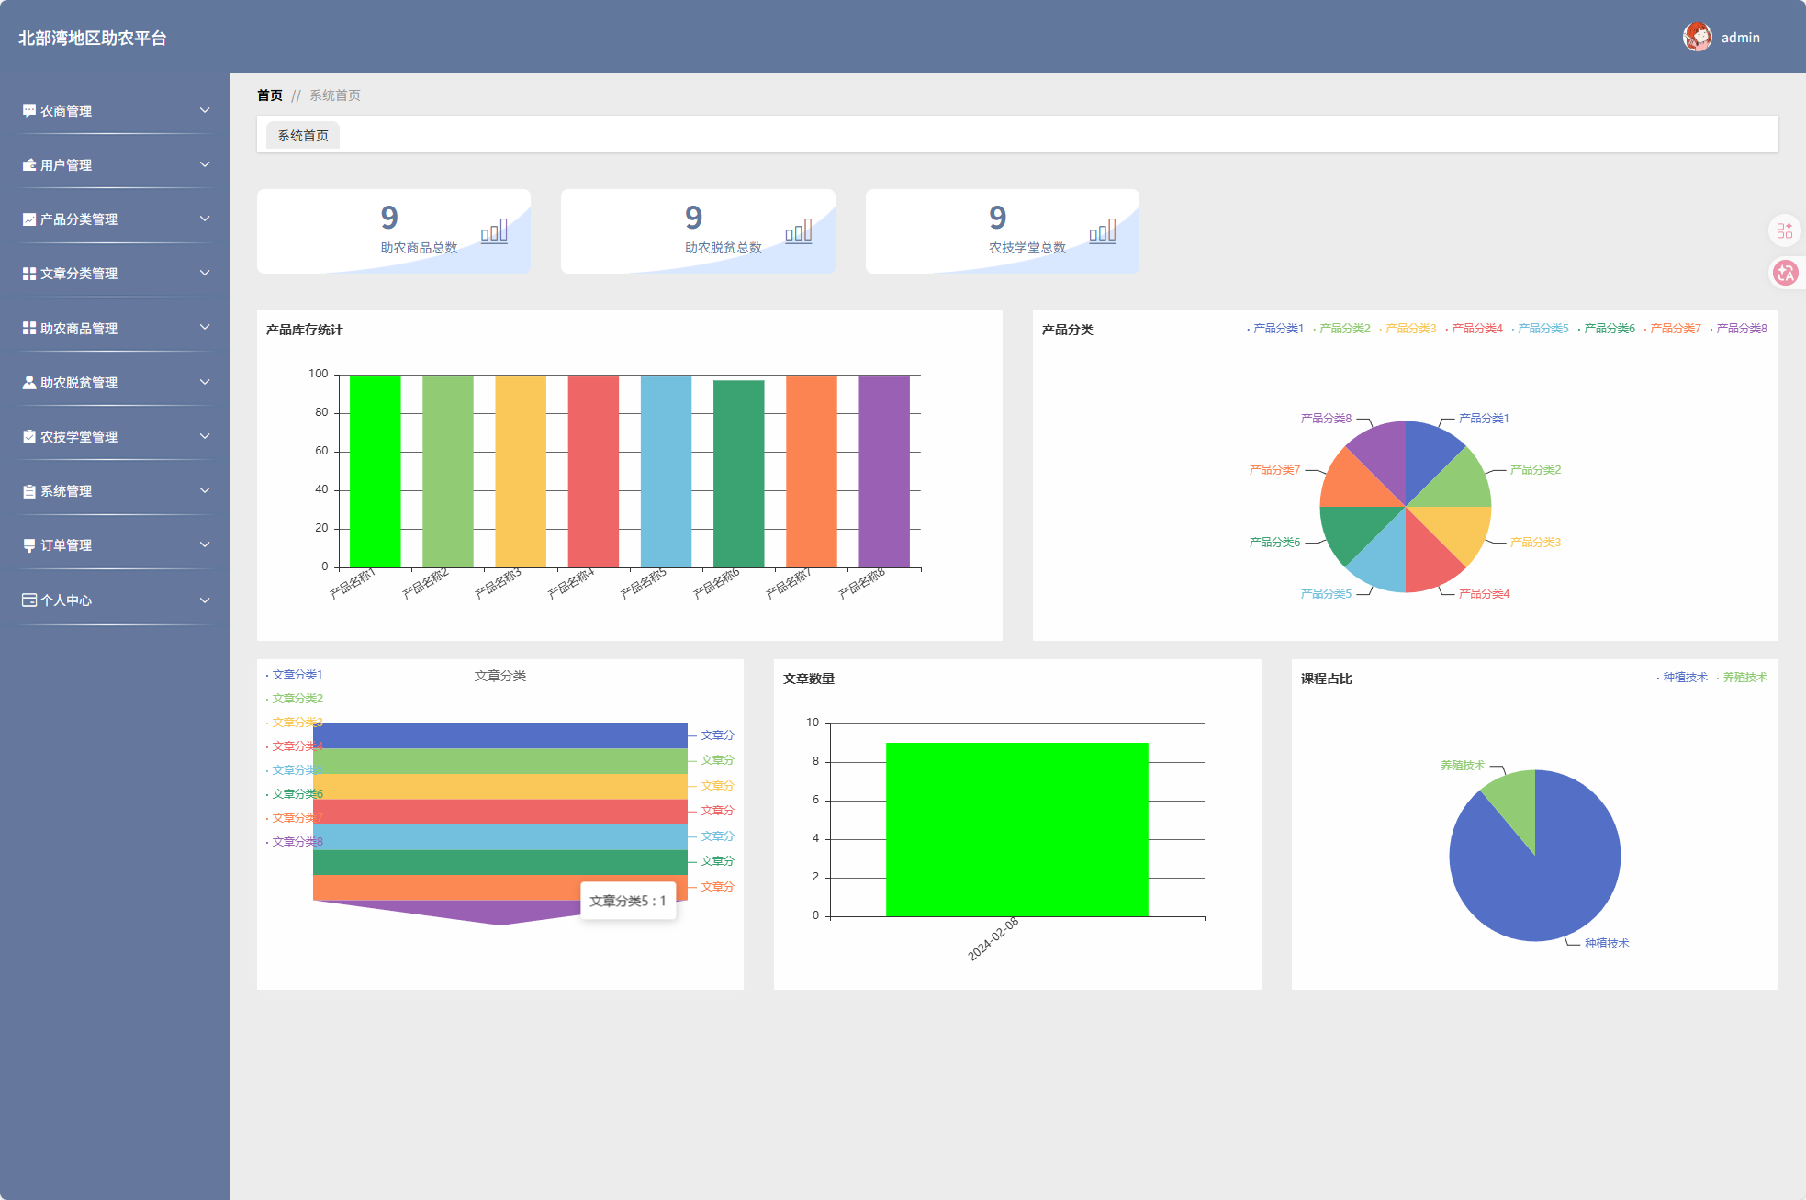
Task: Toggle 文章分类2 legend in funnel chart
Action: [x=294, y=699]
